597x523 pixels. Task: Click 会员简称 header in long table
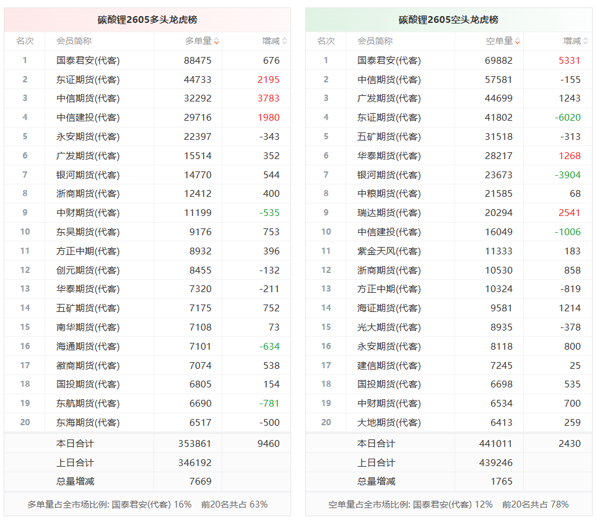[x=74, y=41]
